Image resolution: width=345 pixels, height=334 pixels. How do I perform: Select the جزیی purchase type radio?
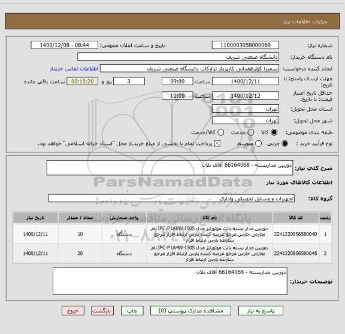[285, 144]
